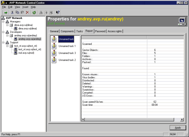The height and width of the screenshot is (137, 189).
Task: Click the computer icon in Properties header
Action: (x=182, y=22)
